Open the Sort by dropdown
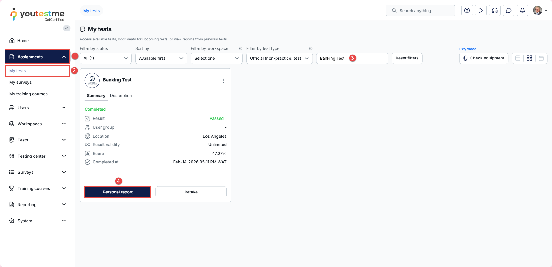The height and width of the screenshot is (267, 552). click(161, 58)
